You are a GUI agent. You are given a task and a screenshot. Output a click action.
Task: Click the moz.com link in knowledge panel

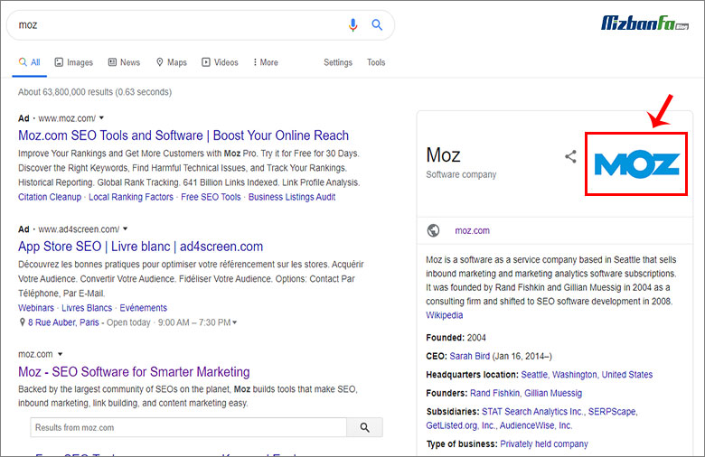coord(472,230)
